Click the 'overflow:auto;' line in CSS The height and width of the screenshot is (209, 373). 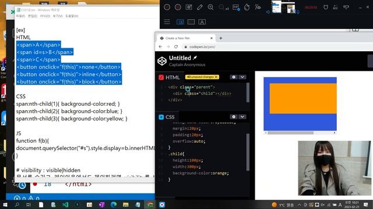tap(189, 141)
